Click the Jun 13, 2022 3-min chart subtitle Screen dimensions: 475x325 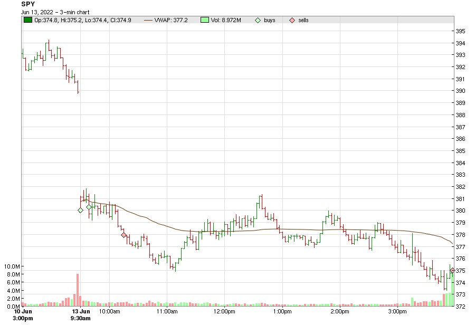[x=55, y=12]
